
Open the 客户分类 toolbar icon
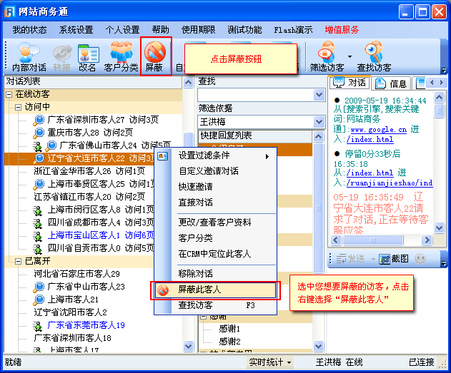(121, 53)
